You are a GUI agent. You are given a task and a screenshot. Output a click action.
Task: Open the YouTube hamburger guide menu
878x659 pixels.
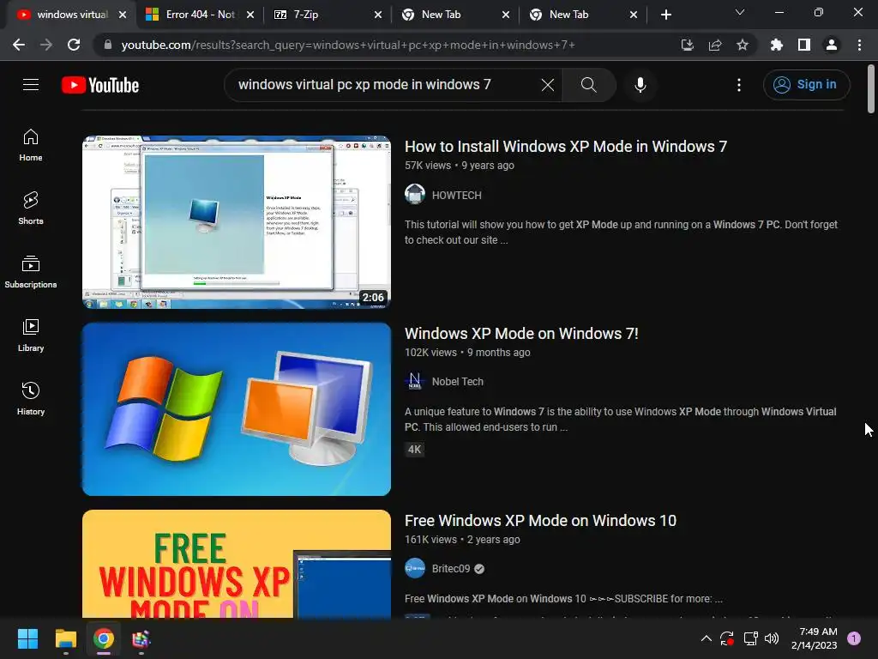tap(31, 85)
